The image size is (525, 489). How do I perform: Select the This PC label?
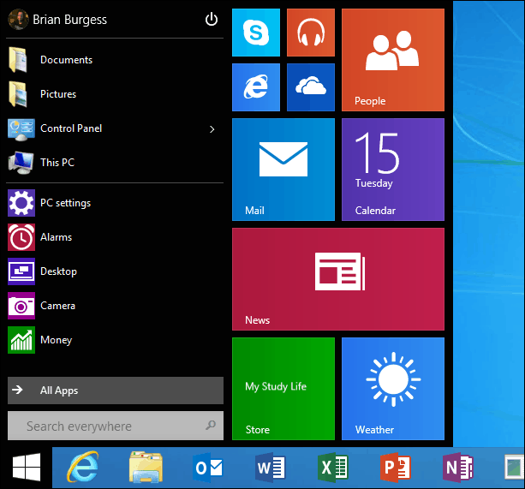[57, 163]
